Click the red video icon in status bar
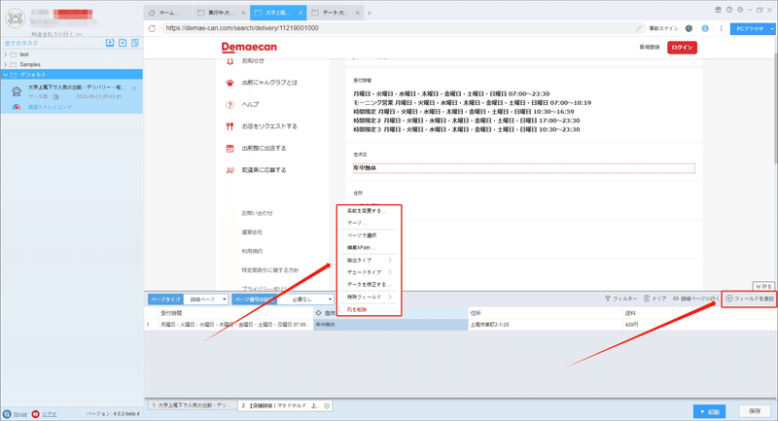Image resolution: width=778 pixels, height=421 pixels. pyautogui.click(x=35, y=414)
